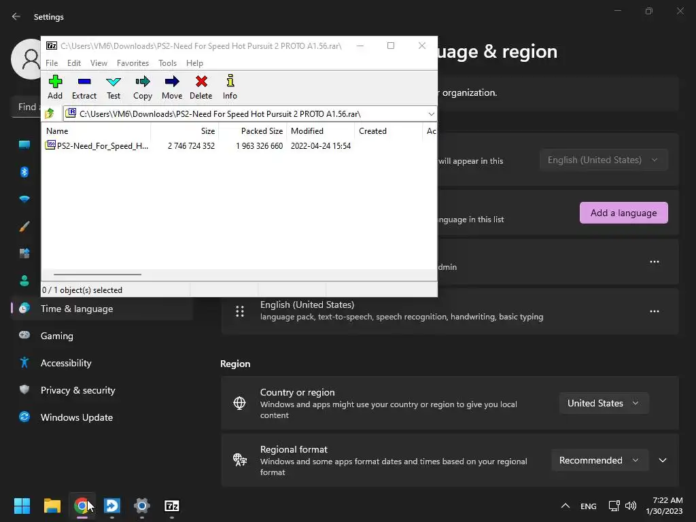Expand the 7-Zip address bar path dropdown

431,114
